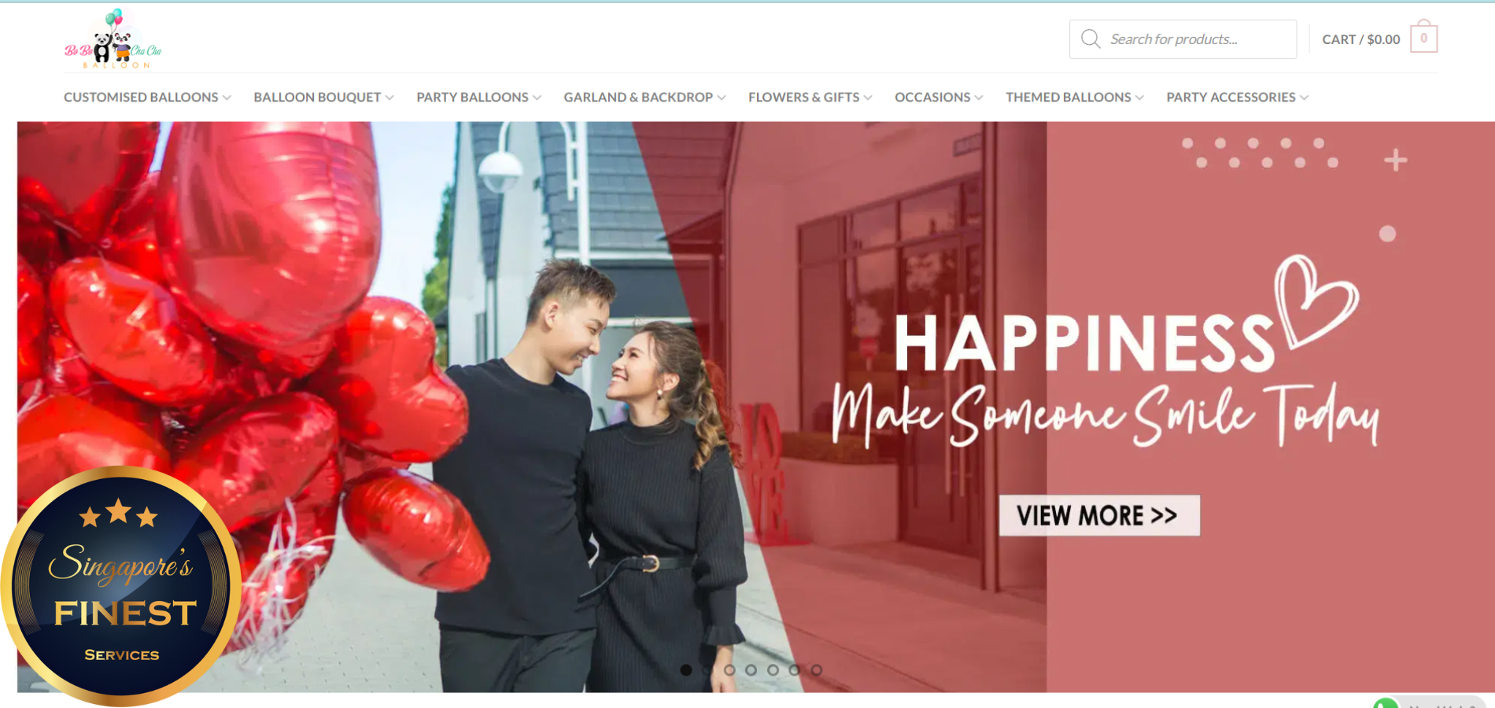
Task: Select the fourth slider dot
Action: pos(751,670)
